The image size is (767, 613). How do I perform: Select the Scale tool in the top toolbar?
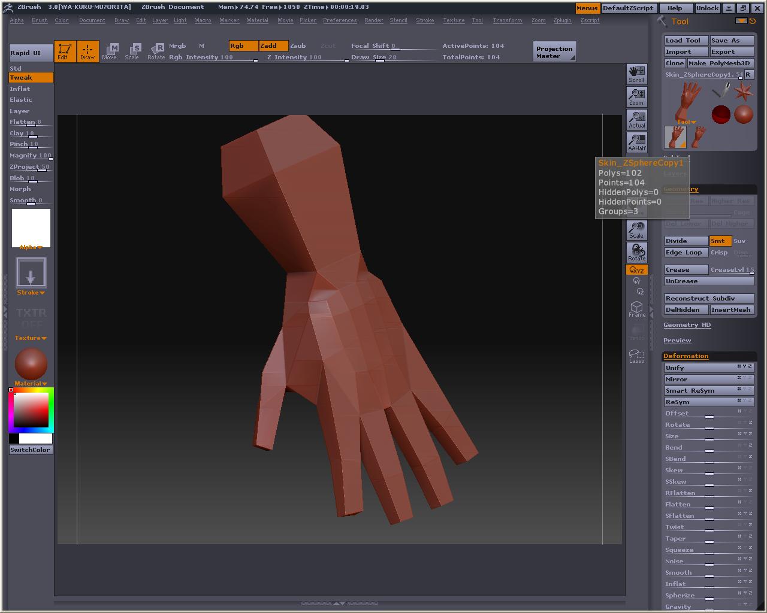point(132,51)
